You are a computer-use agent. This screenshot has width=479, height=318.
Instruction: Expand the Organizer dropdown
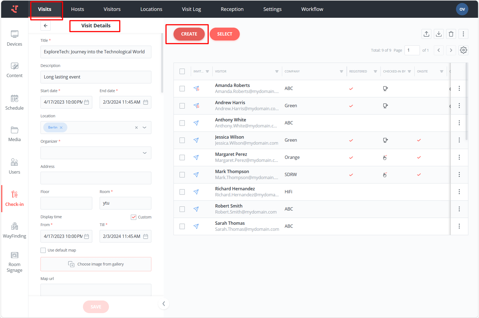[x=145, y=153]
